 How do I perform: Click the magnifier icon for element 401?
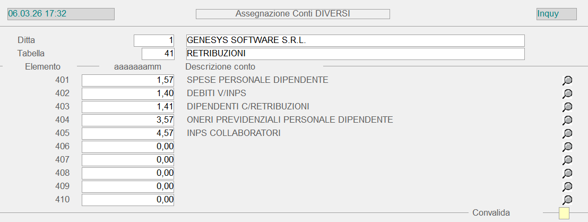click(x=567, y=80)
